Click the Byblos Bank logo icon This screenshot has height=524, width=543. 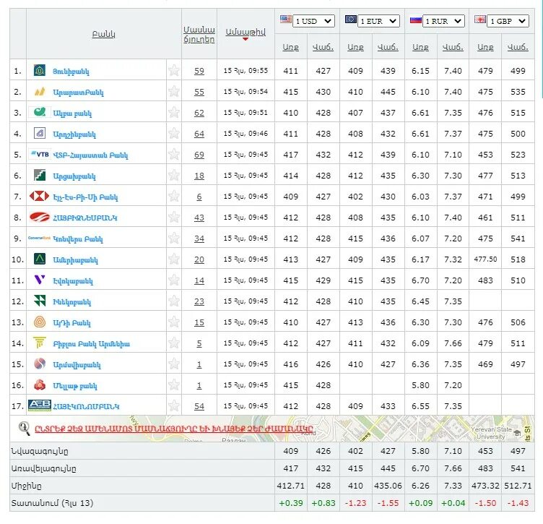point(40,343)
